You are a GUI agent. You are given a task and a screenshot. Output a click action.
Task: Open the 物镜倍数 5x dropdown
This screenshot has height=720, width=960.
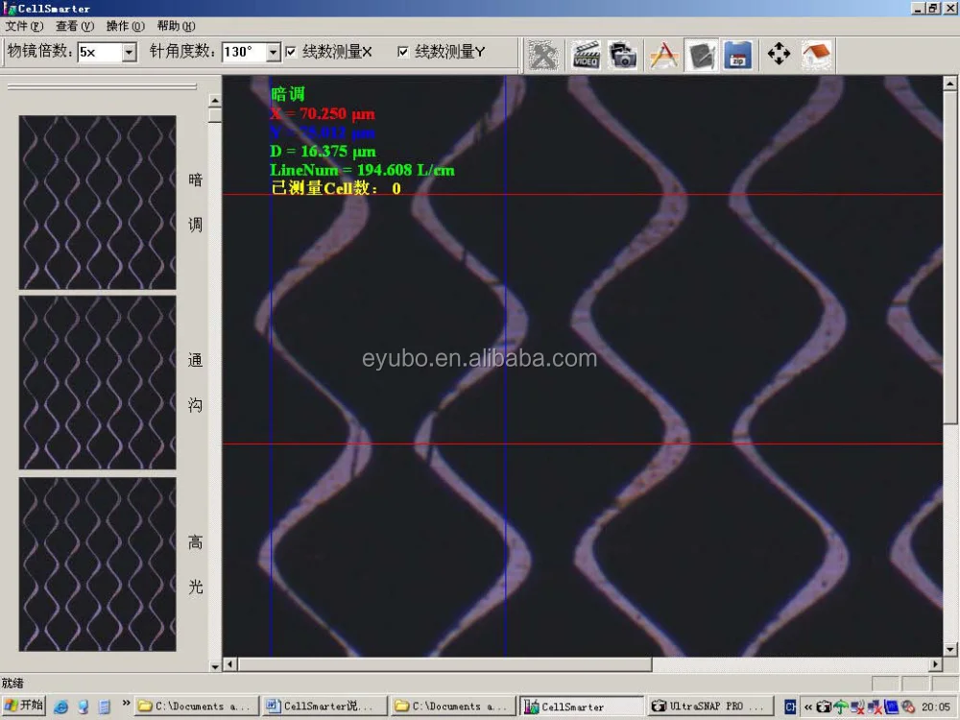130,53
